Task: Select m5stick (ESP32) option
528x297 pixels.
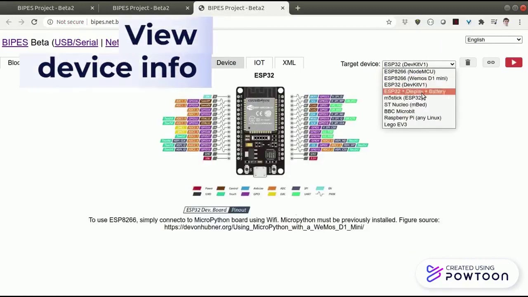Action: pos(419,98)
